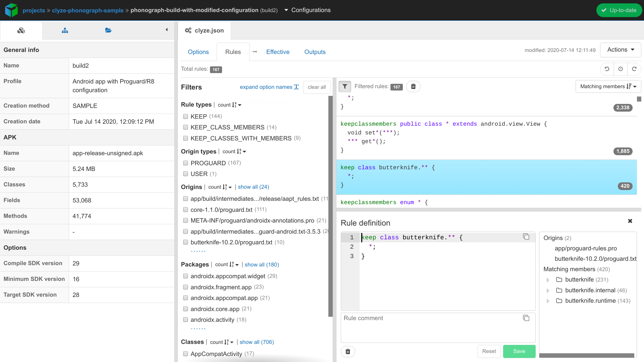Viewport: 644px width, 362px height.
Task: Click the Reset button
Action: pyautogui.click(x=489, y=351)
